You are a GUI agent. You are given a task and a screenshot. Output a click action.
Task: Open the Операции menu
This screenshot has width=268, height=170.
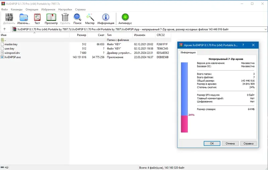[x=32, y=9]
